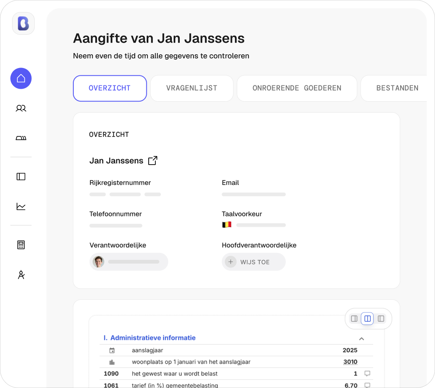
Task: Switch to the Vragenlijst tab
Action: click(192, 88)
